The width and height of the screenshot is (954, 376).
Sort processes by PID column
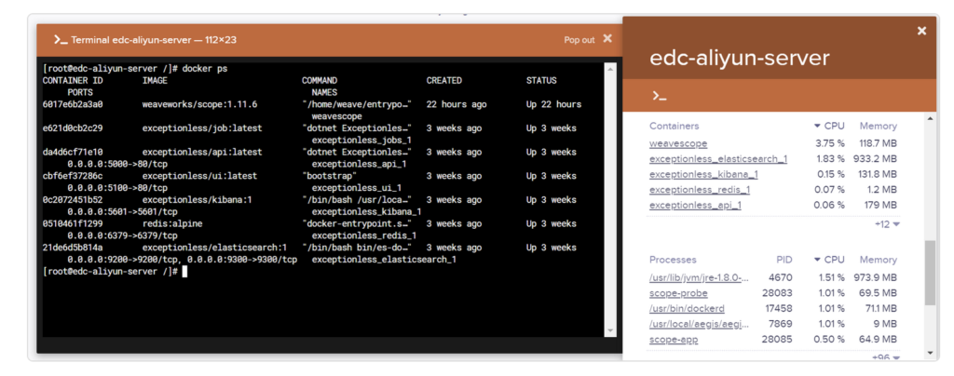coord(784,260)
